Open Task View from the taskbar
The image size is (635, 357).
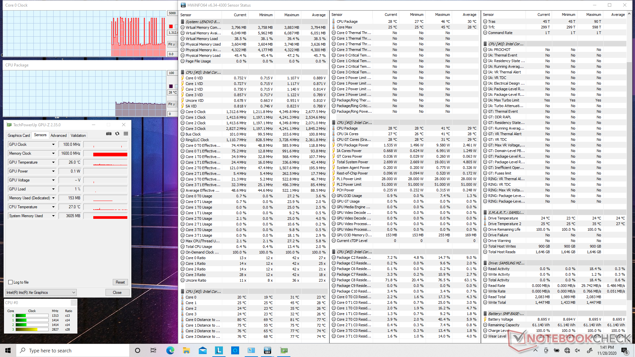153,350
